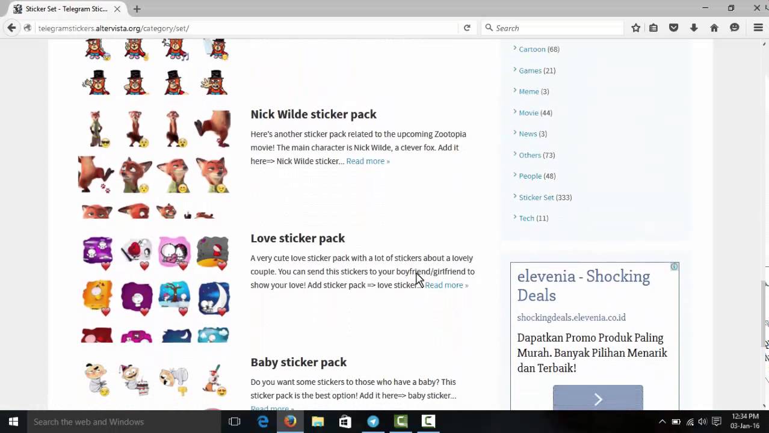Click the Love sticker pack thumbnail image
Viewport: 769px width, 433px height.
[155, 289]
